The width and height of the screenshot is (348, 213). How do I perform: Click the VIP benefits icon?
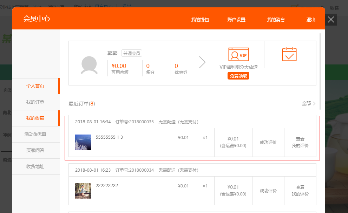tap(238, 55)
